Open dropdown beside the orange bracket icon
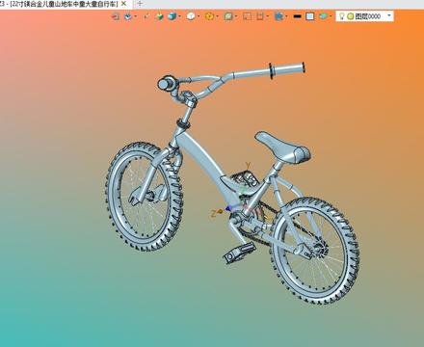This screenshot has width=424, height=347. click(x=267, y=16)
